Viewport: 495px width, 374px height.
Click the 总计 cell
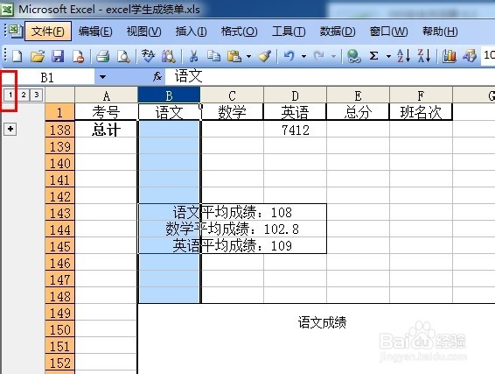click(x=106, y=130)
